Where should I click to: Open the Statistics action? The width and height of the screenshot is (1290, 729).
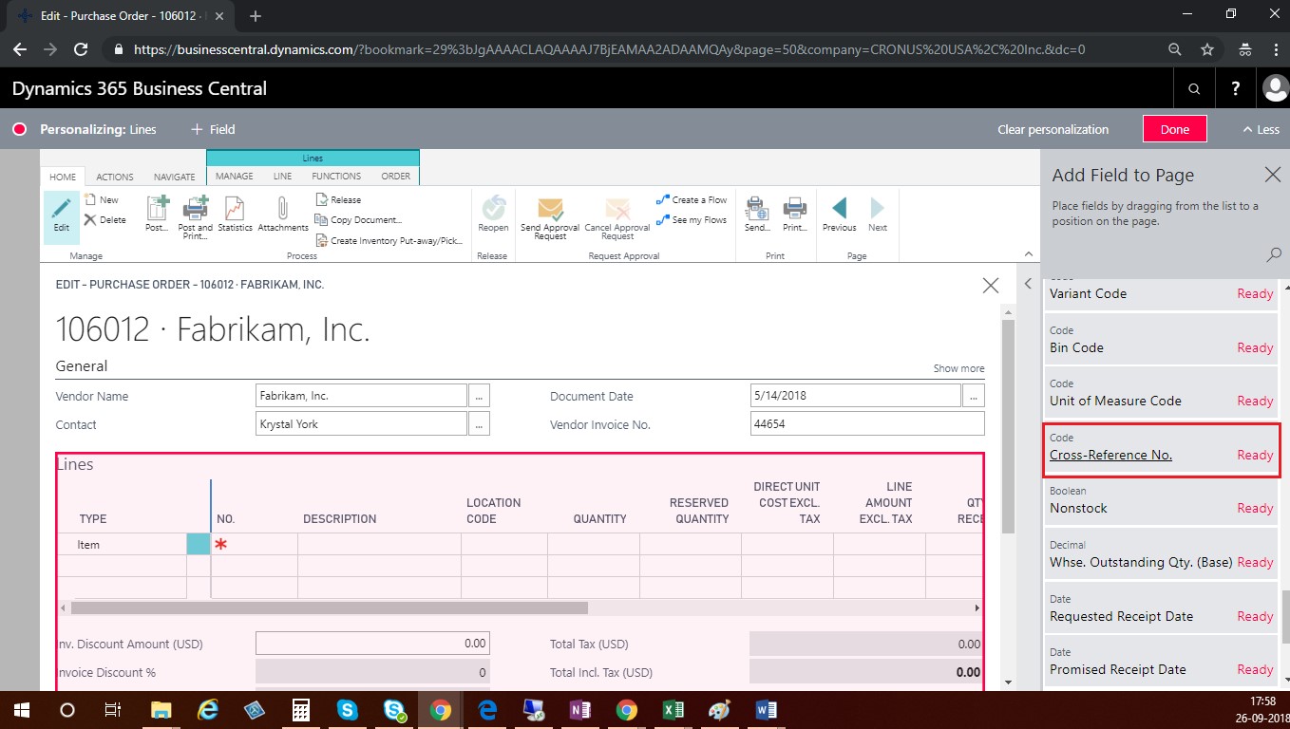pyautogui.click(x=235, y=215)
